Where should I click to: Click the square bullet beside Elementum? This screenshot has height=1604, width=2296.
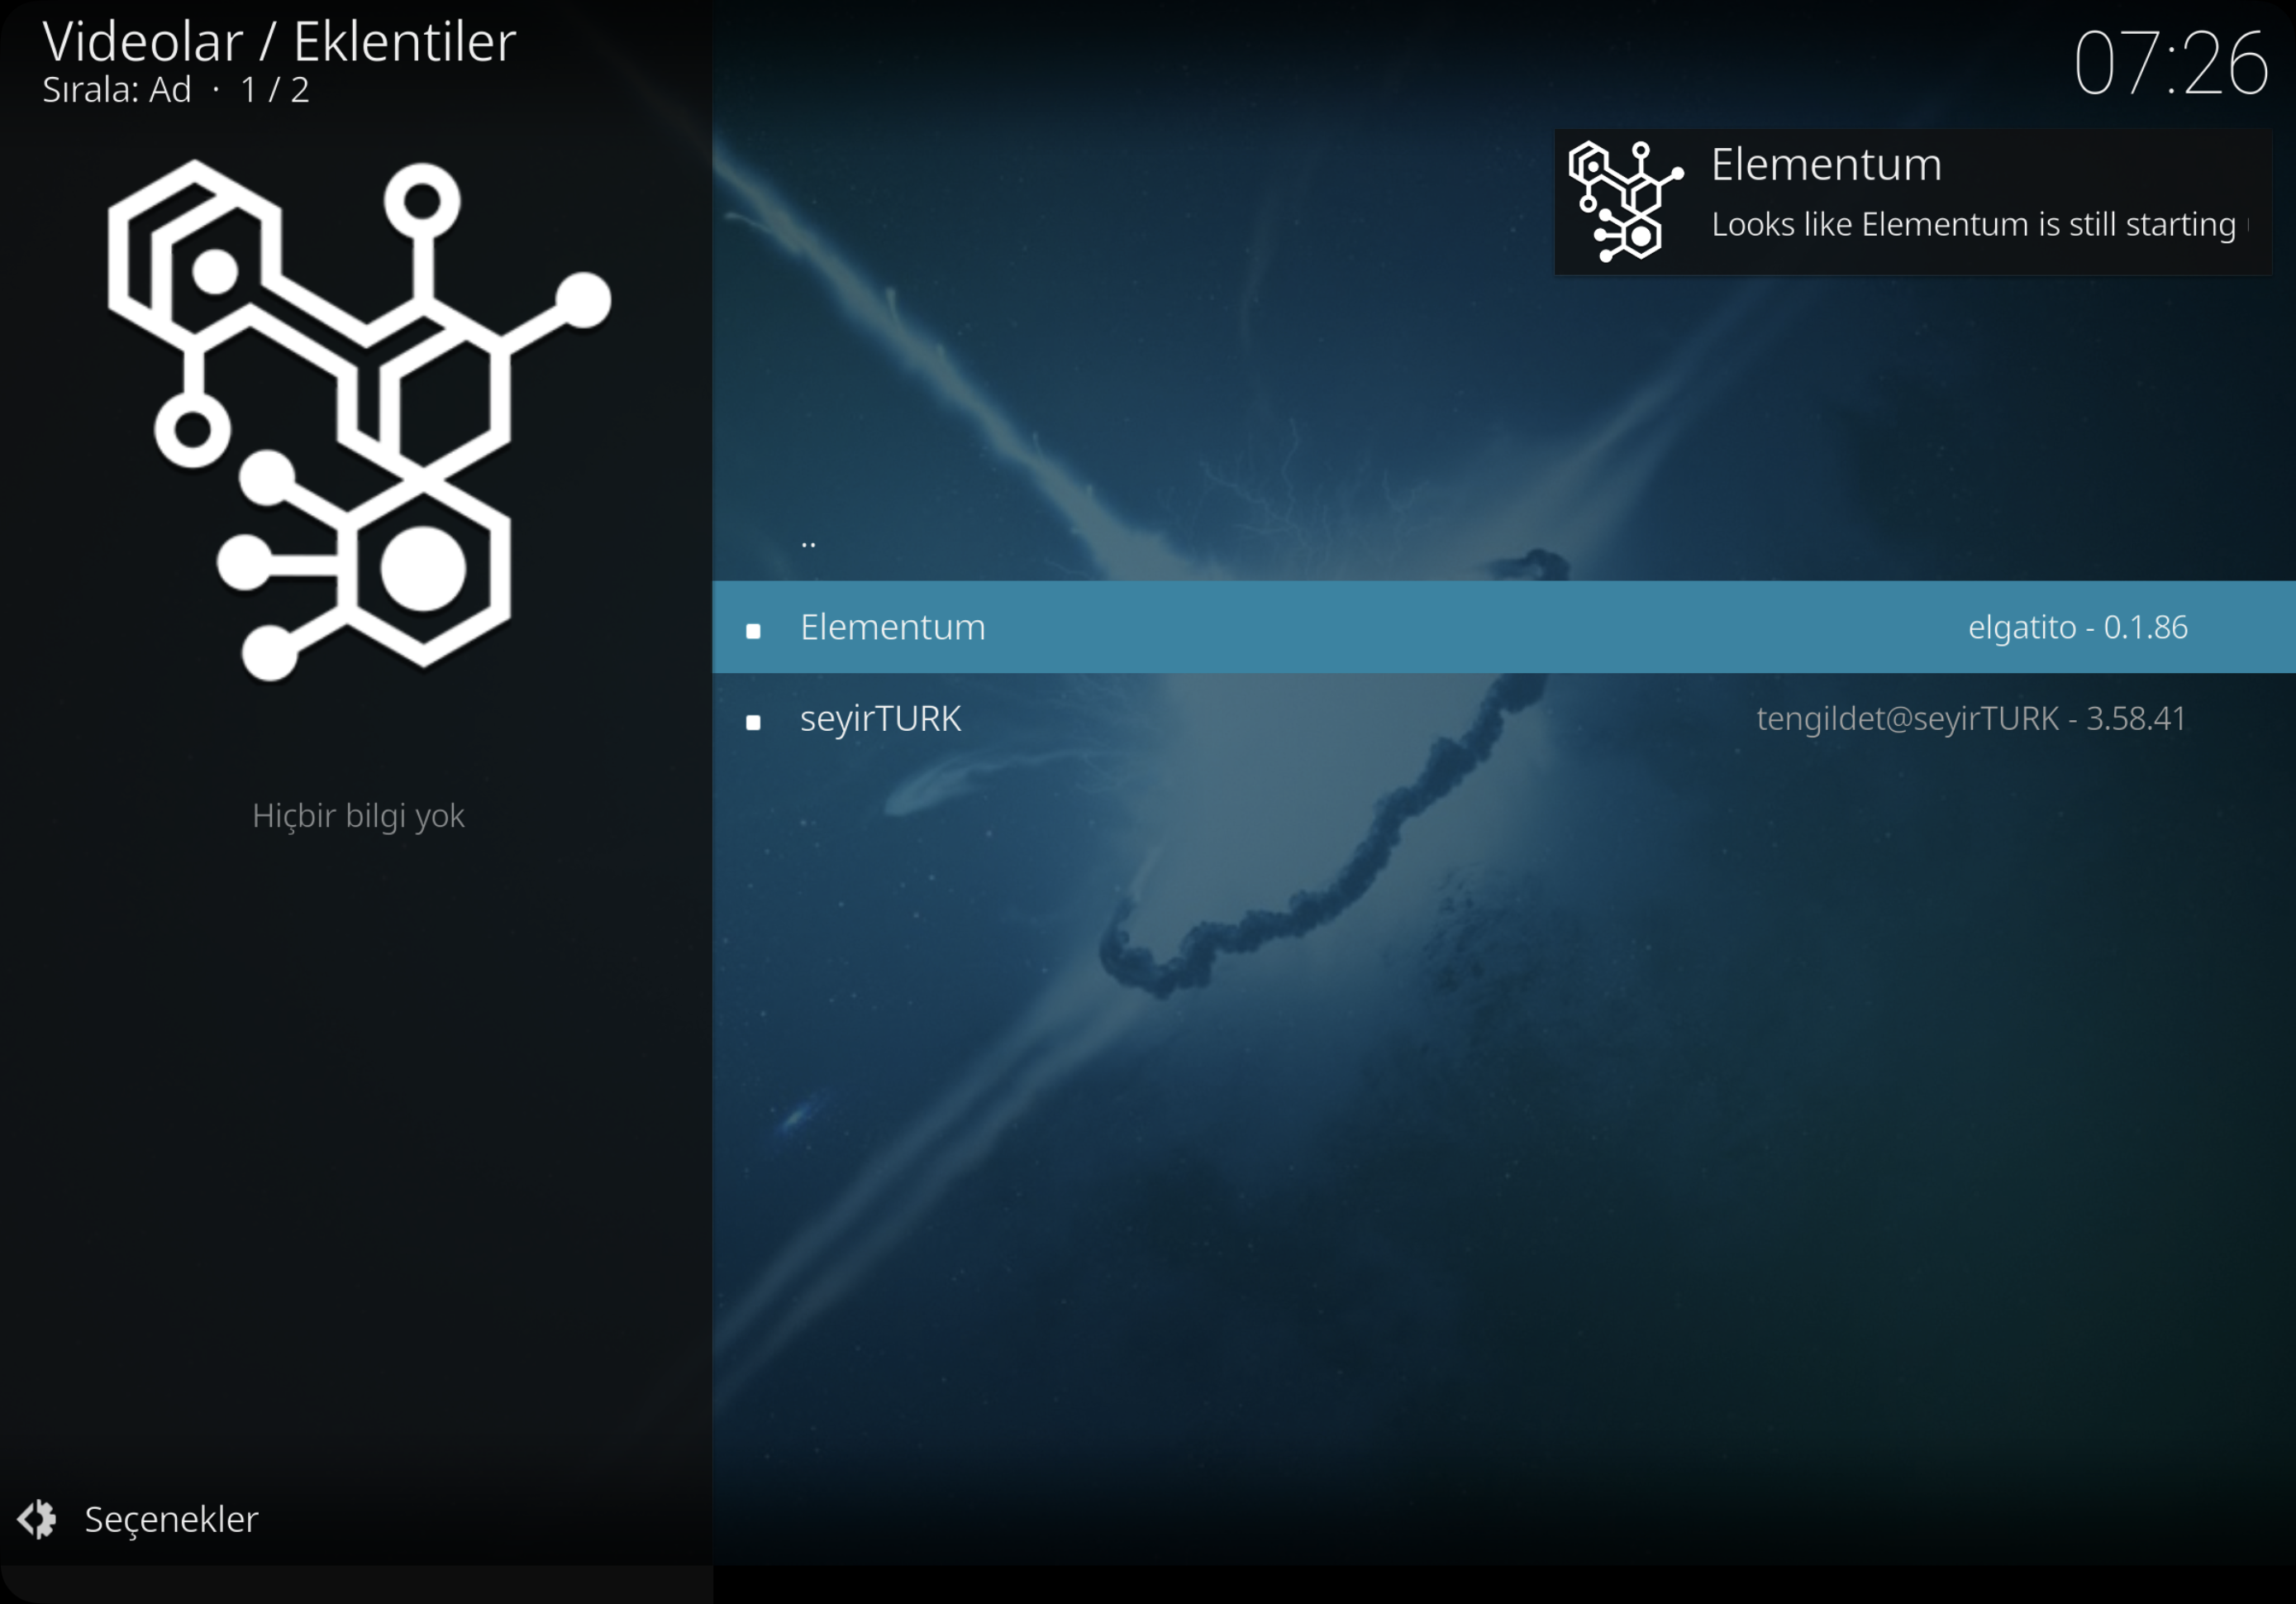pyautogui.click(x=753, y=630)
